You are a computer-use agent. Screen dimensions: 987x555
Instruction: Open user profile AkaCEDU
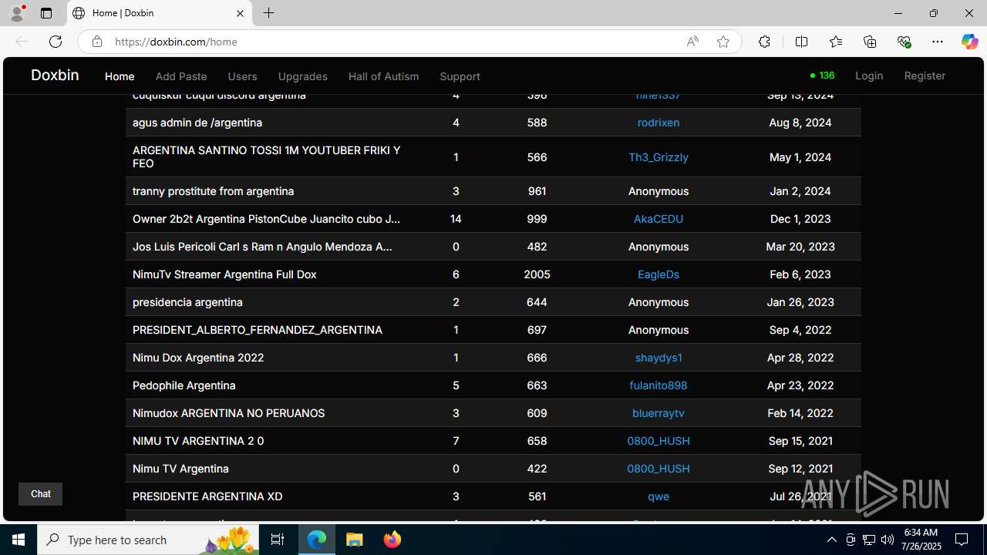(x=659, y=219)
